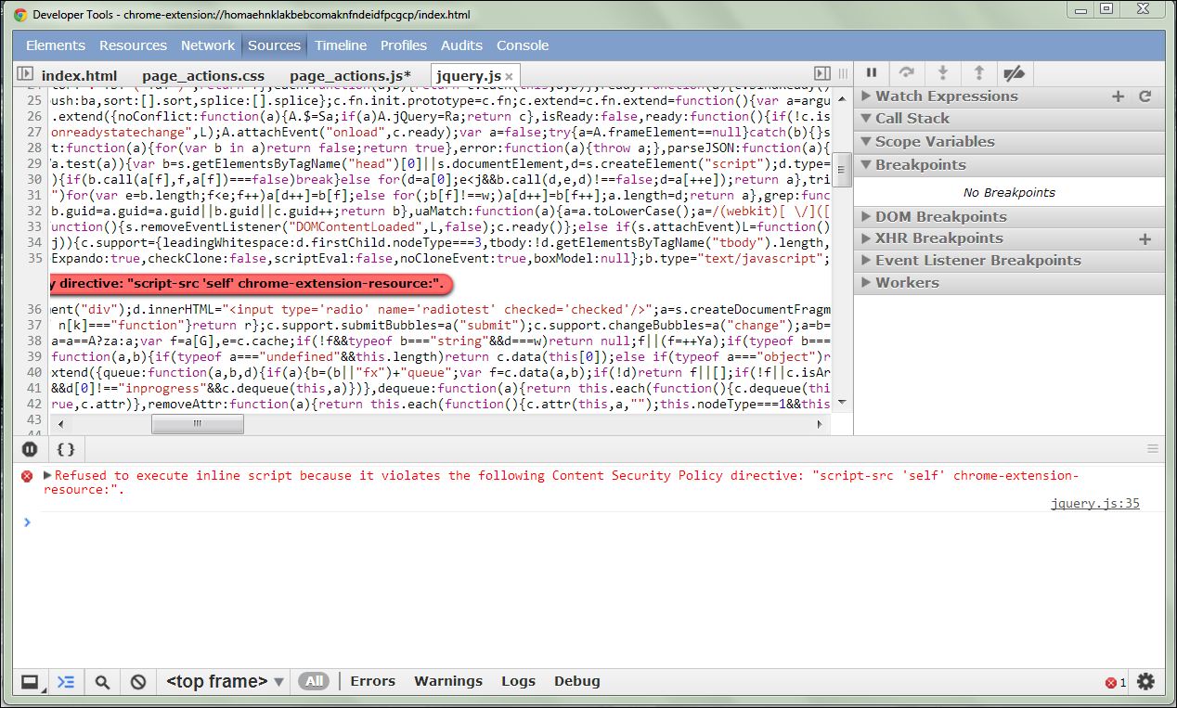The width and height of the screenshot is (1177, 708).
Task: Open the top frame context dropdown
Action: click(225, 682)
